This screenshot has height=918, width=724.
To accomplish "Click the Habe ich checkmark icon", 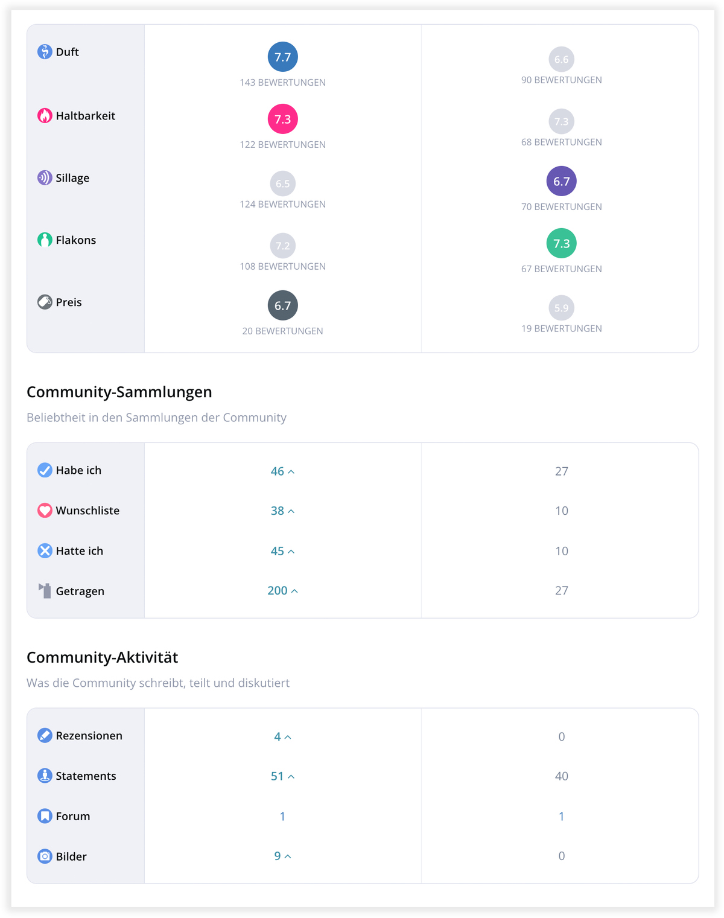I will coord(45,470).
